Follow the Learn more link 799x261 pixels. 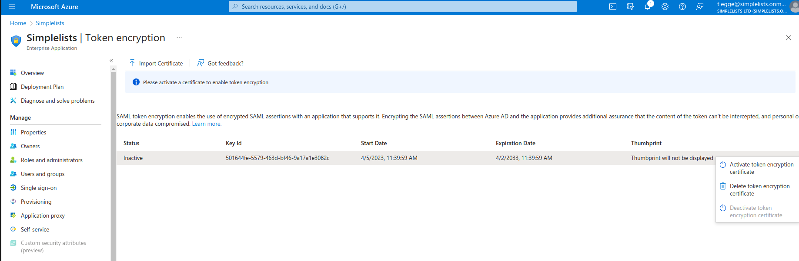(207, 124)
